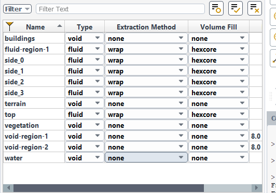Select the side_3 name cell
Viewport: 276px width, 193px height.
click(34, 93)
